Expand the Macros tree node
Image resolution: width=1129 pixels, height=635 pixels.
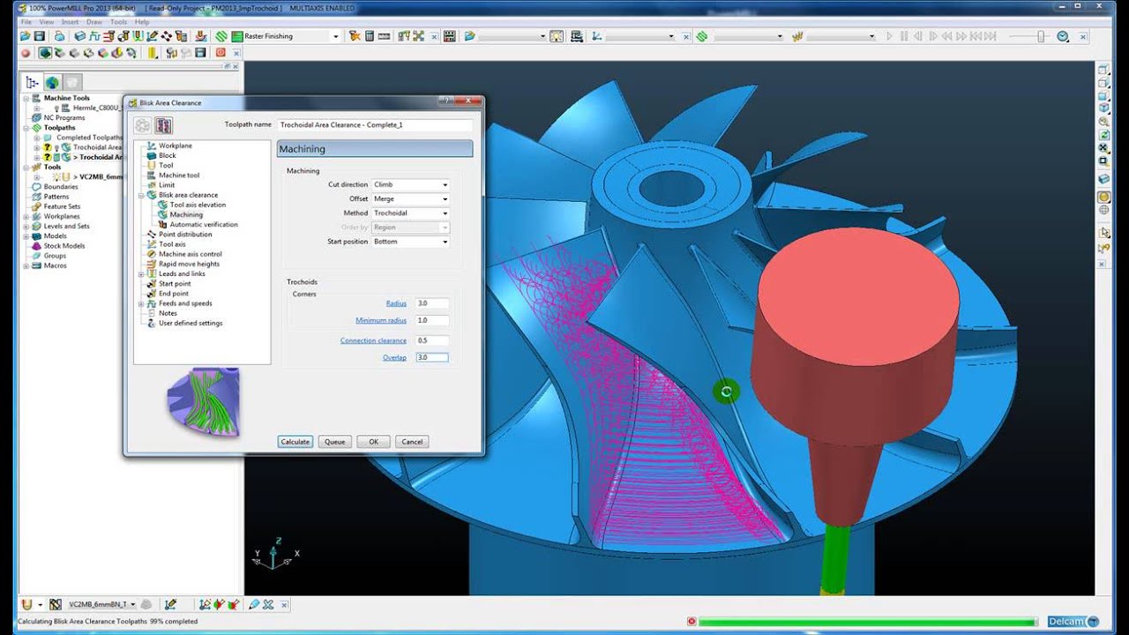click(26, 265)
